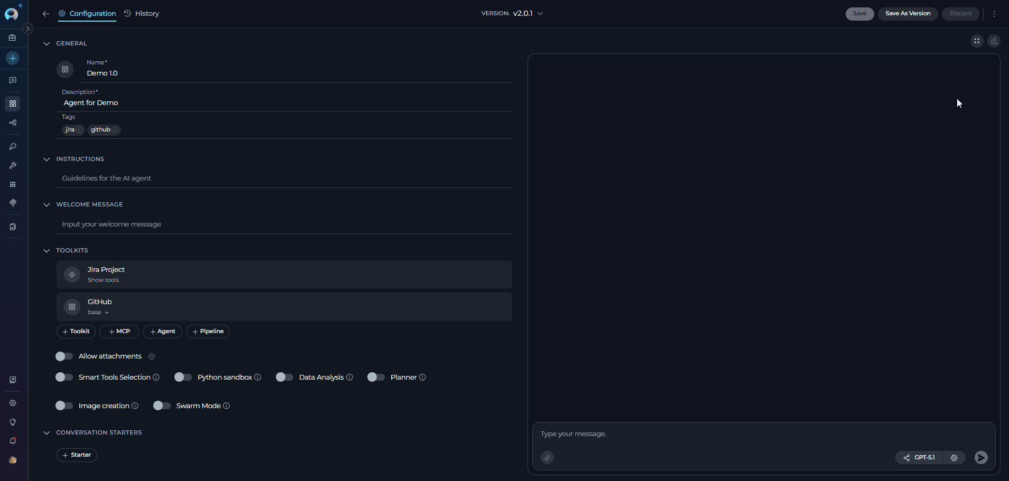Open the agents grid sidebar icon
1009x481 pixels.
point(13,103)
